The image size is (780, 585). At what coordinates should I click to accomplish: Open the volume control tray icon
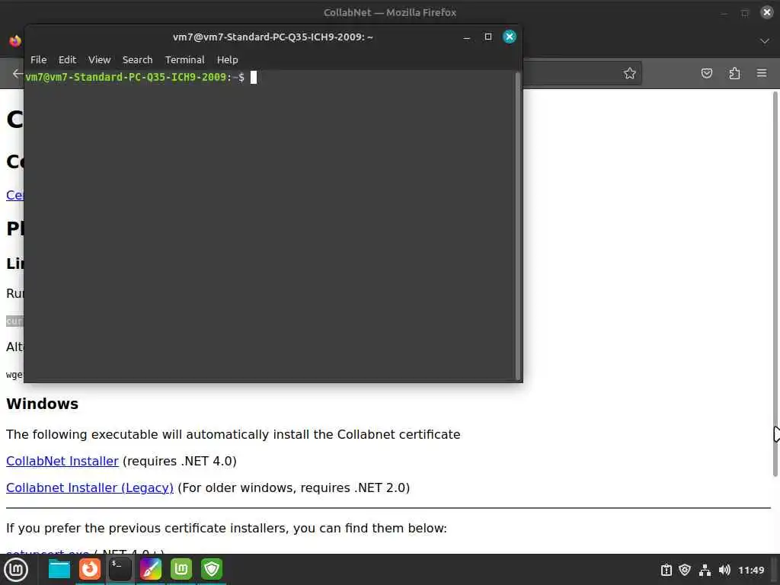pos(724,570)
